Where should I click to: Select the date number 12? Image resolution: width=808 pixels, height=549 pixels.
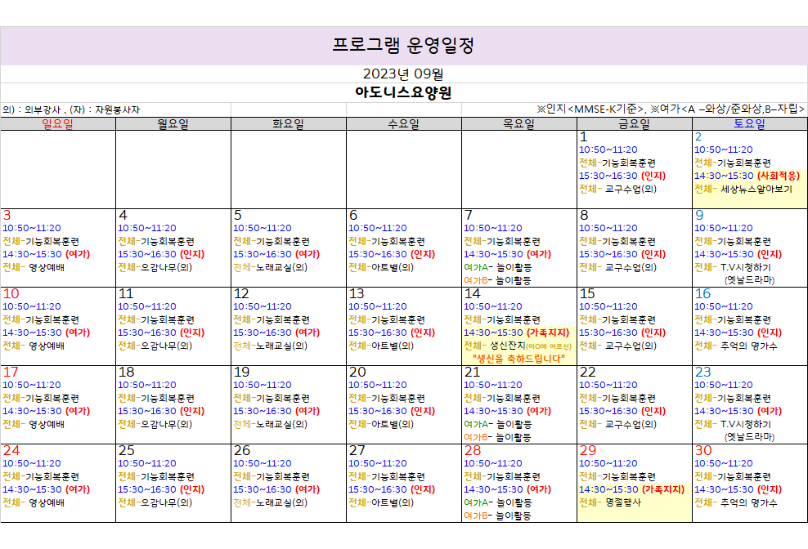click(241, 294)
